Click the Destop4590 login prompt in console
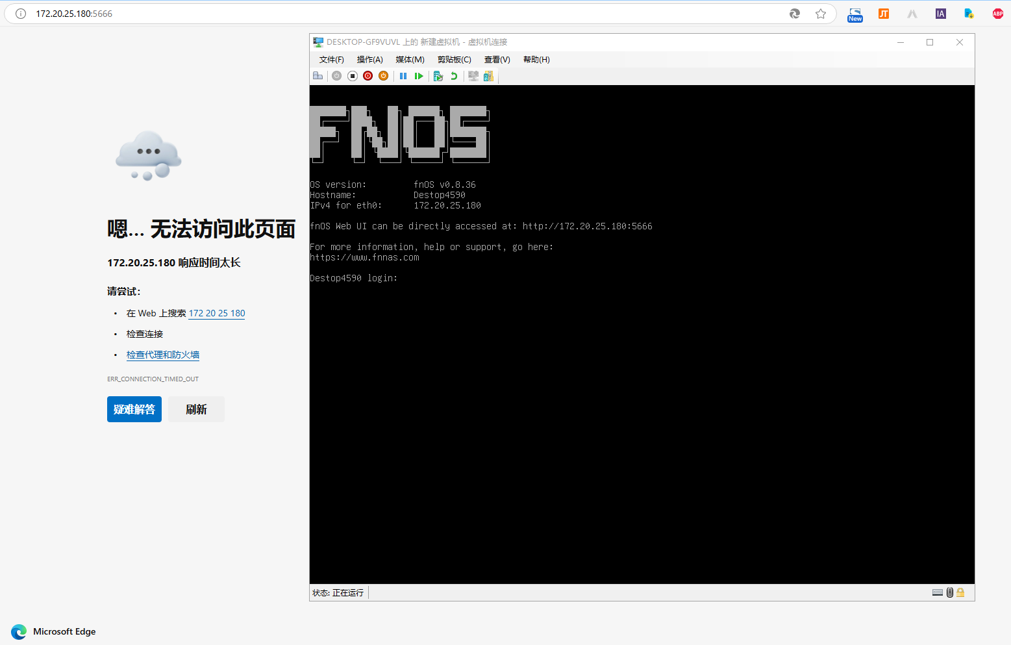The image size is (1011, 645). pyautogui.click(x=353, y=278)
